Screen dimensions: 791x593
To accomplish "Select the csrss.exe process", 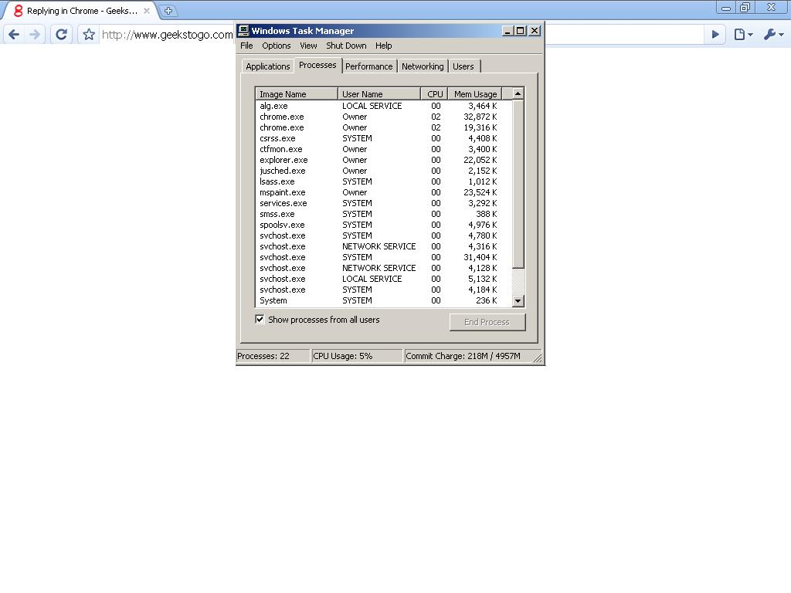I will click(383, 138).
